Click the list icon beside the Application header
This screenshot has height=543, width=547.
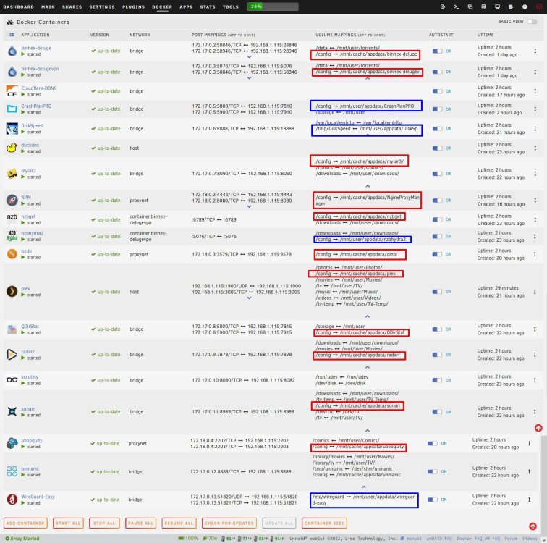point(12,35)
